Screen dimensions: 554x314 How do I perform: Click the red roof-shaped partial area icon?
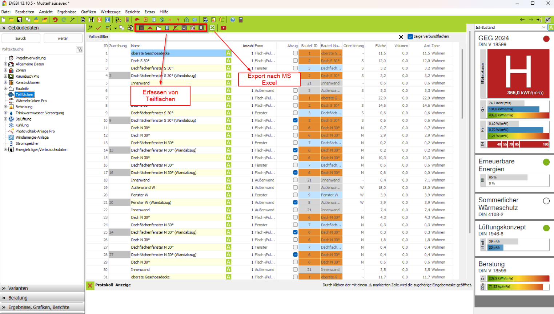[150, 28]
